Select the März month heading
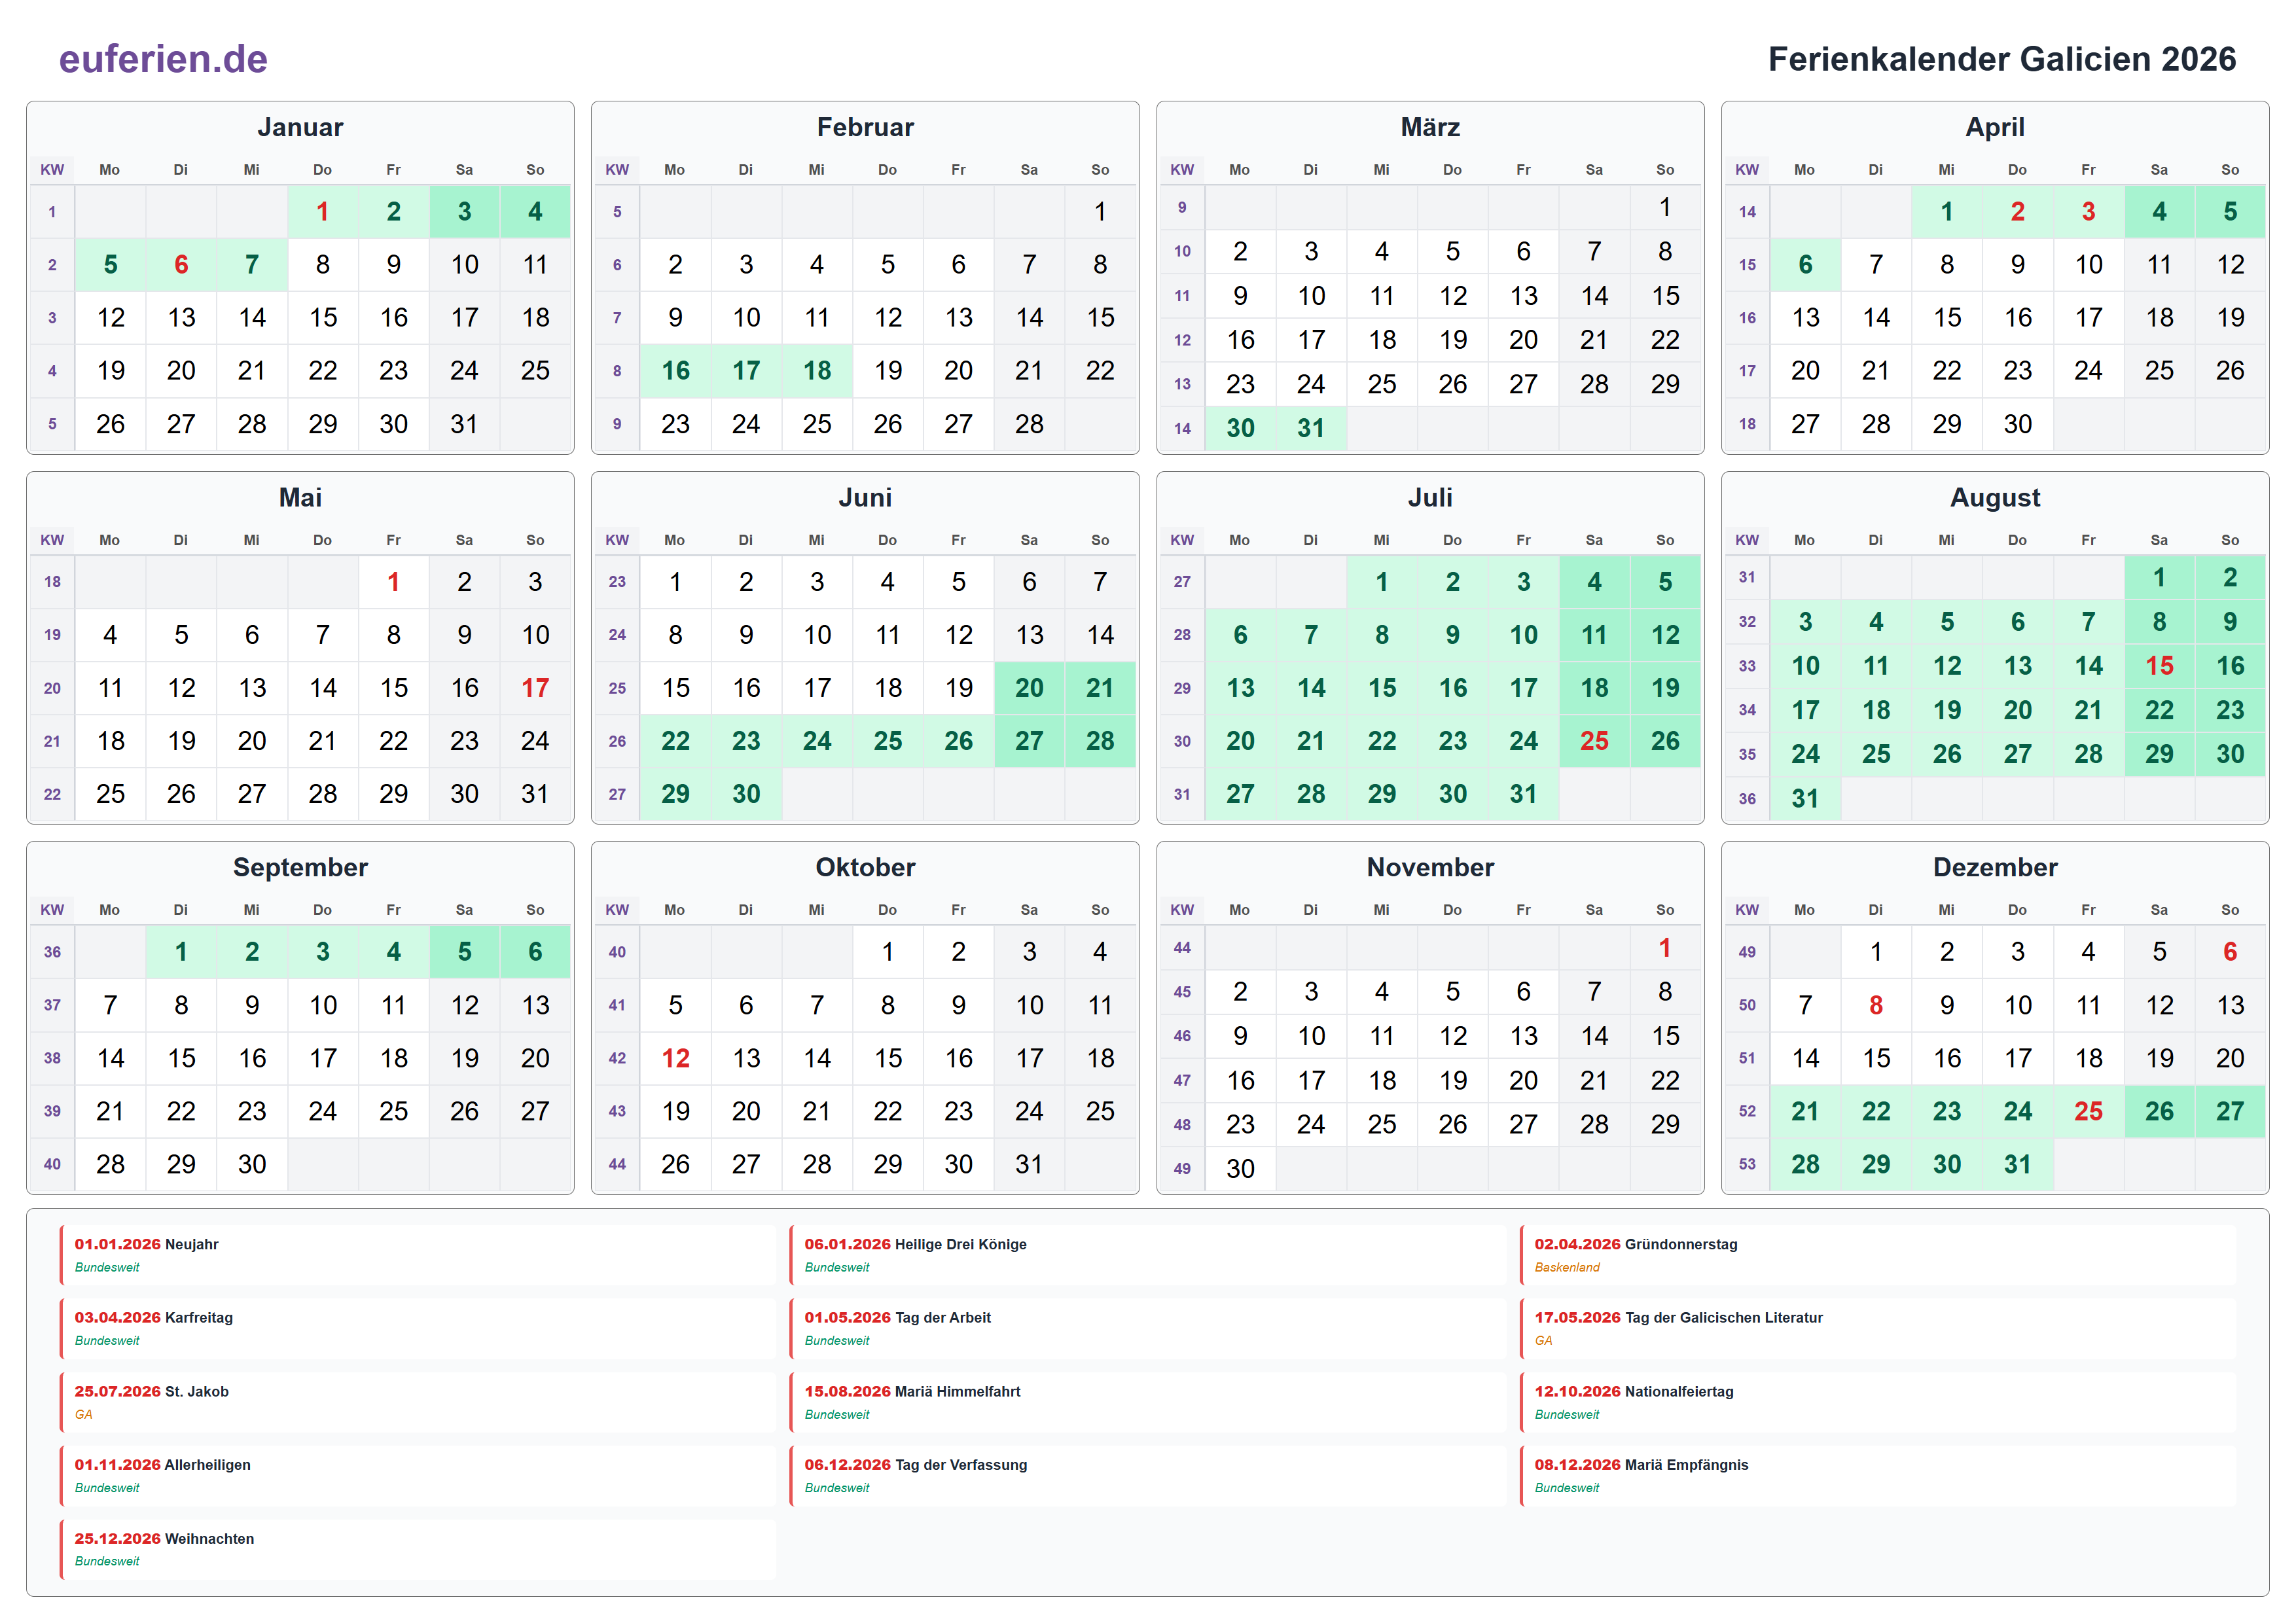Screen dimensions: 2296x1623 pyautogui.click(x=1430, y=127)
